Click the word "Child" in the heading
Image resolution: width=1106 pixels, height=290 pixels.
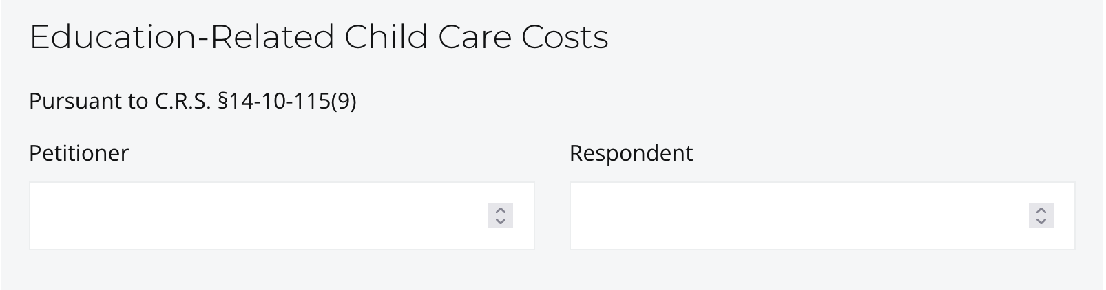[386, 37]
